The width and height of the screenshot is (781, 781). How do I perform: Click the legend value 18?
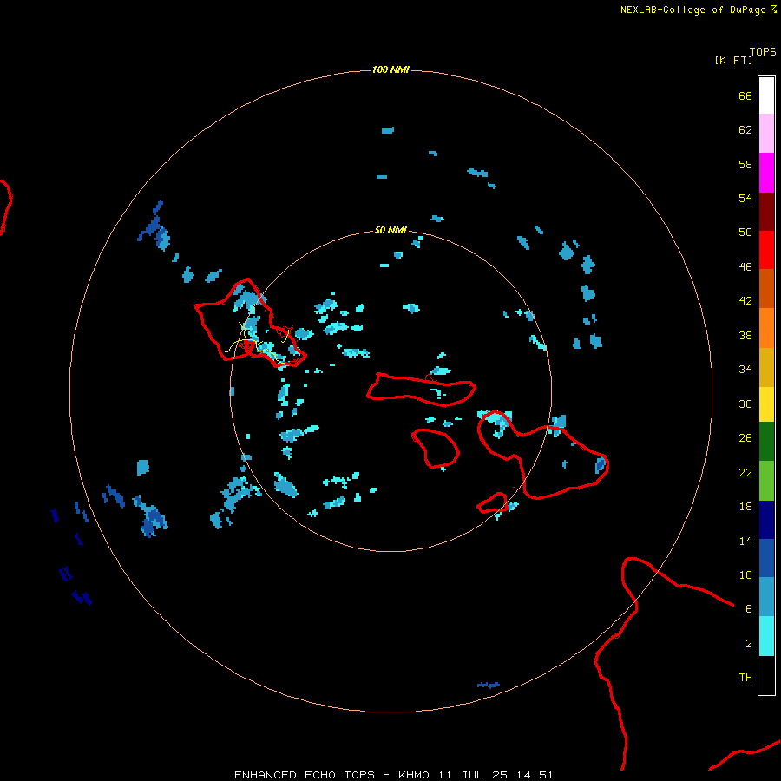tap(745, 507)
